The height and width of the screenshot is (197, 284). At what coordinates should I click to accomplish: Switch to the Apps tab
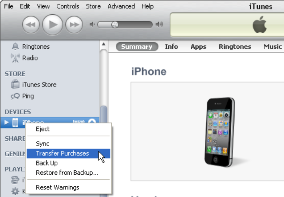tap(198, 47)
